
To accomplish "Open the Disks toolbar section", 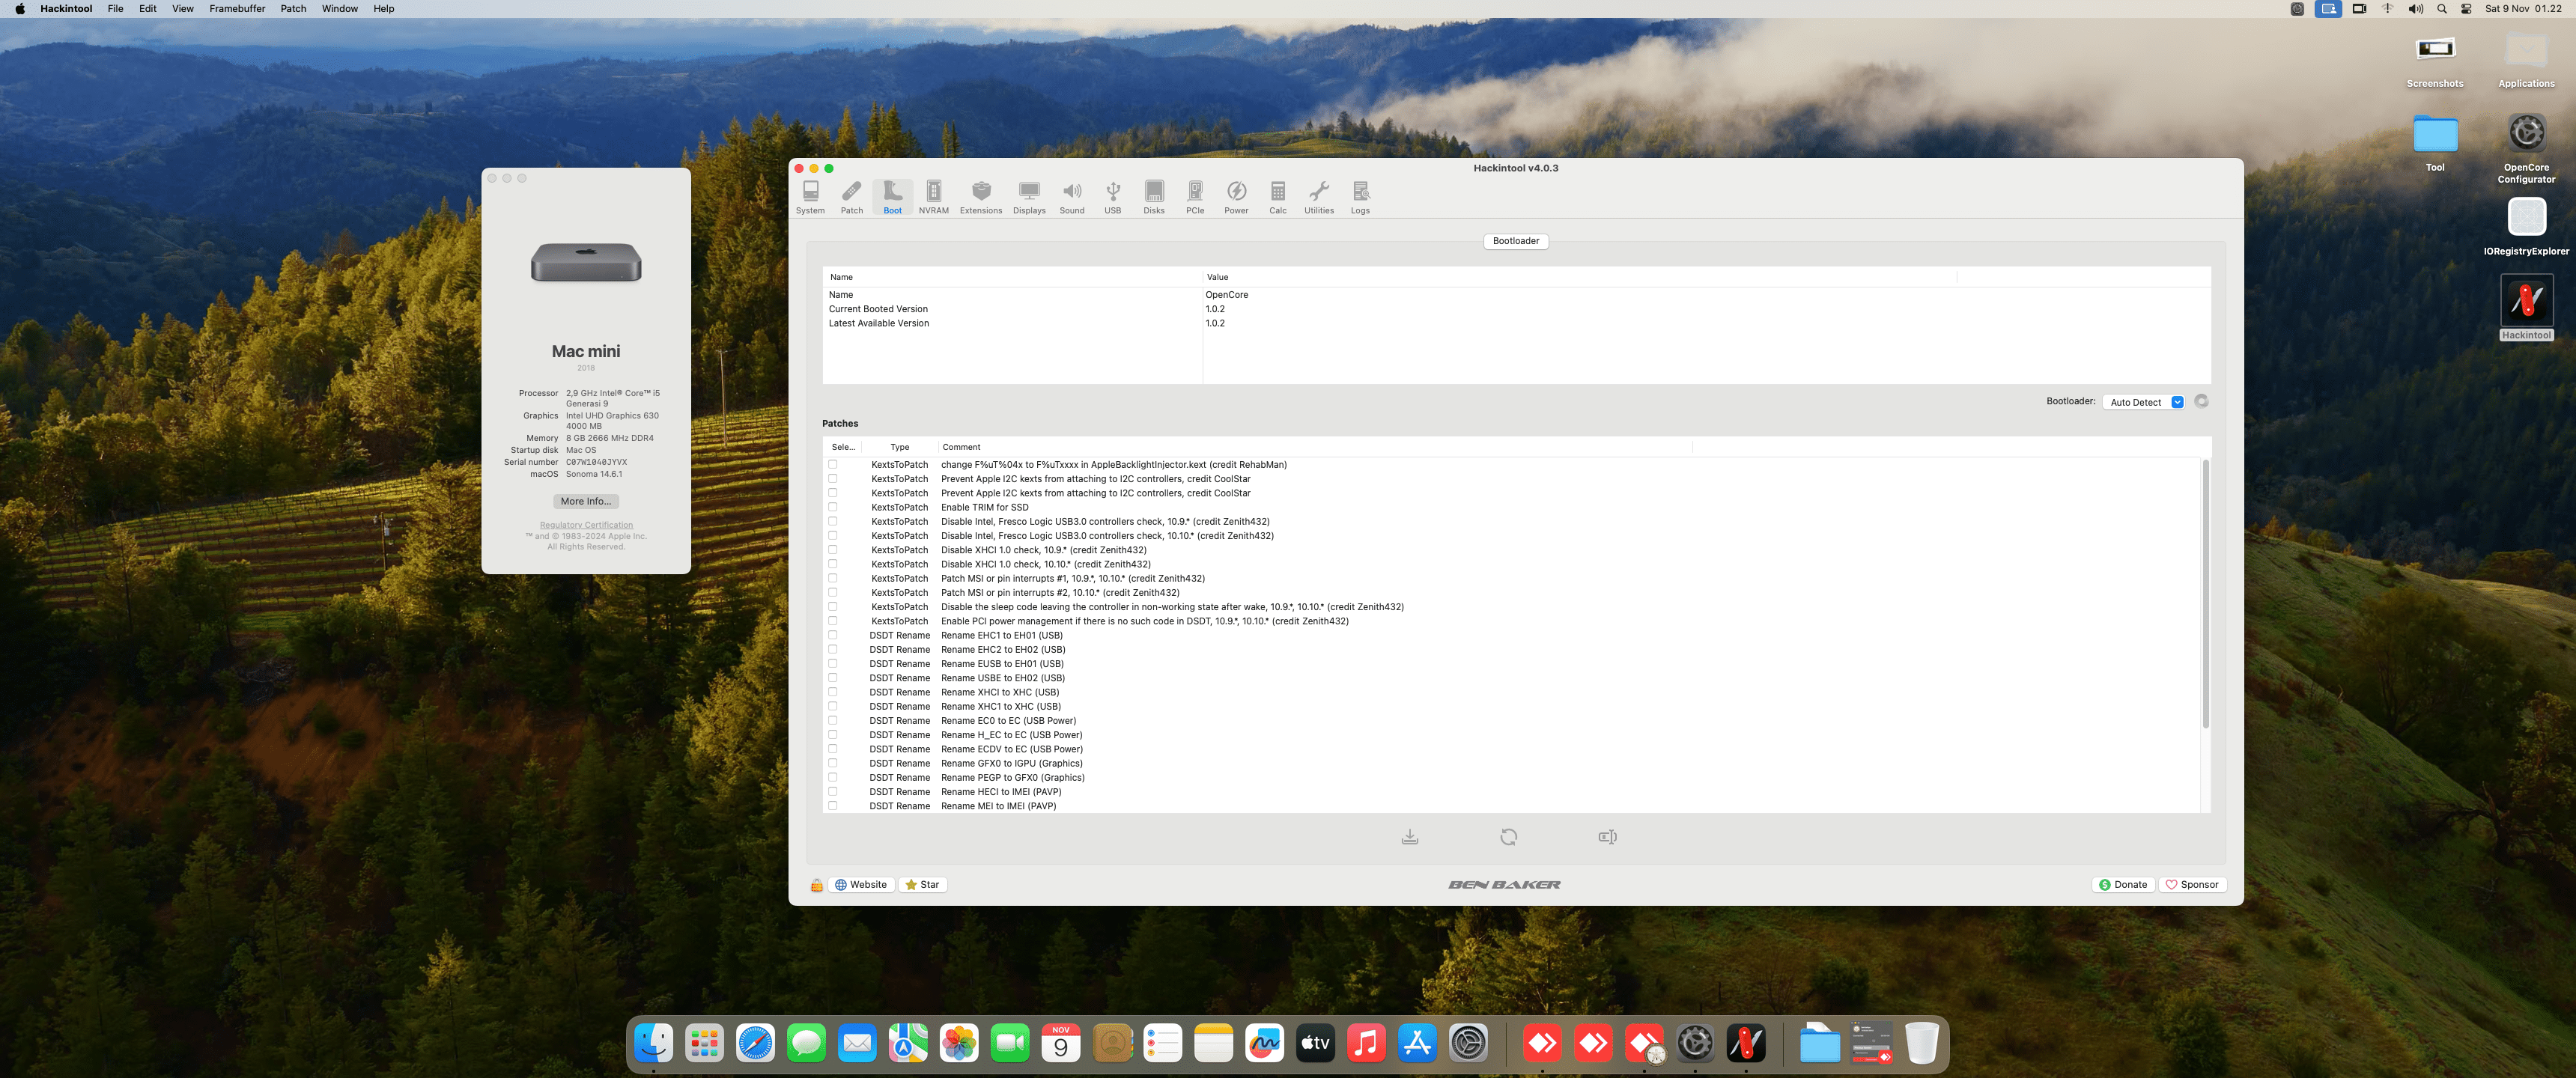I will (1154, 197).
